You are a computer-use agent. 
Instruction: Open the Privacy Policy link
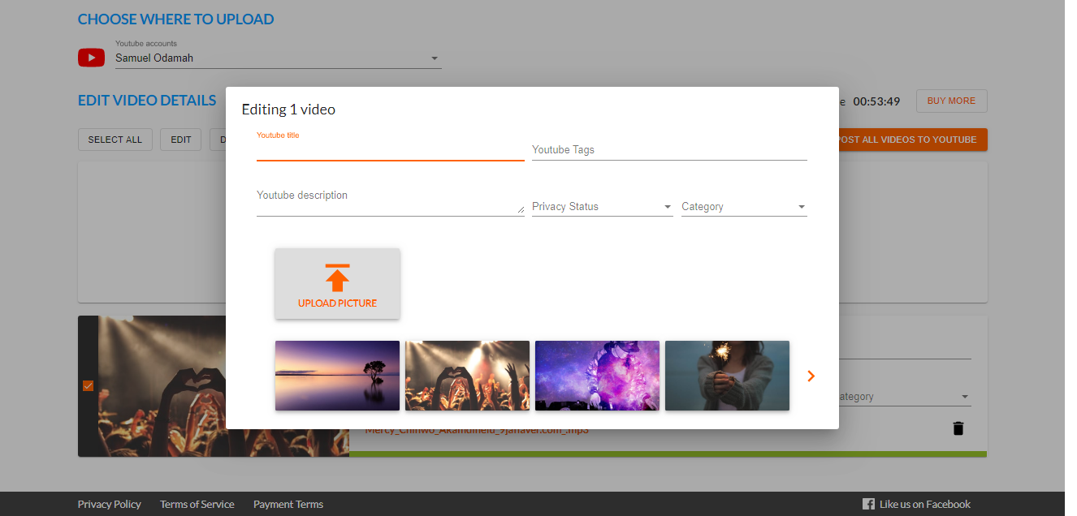pyautogui.click(x=109, y=504)
